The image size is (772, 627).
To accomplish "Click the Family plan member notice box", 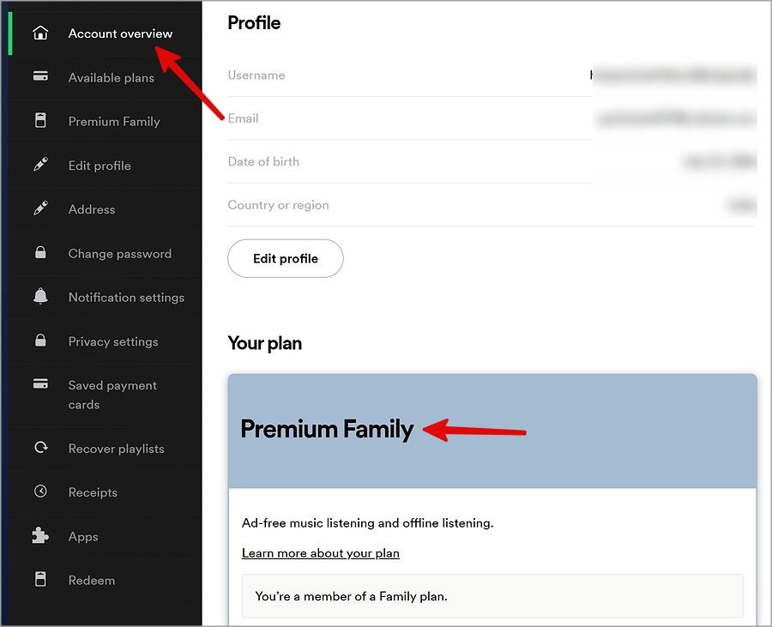I will click(x=492, y=596).
